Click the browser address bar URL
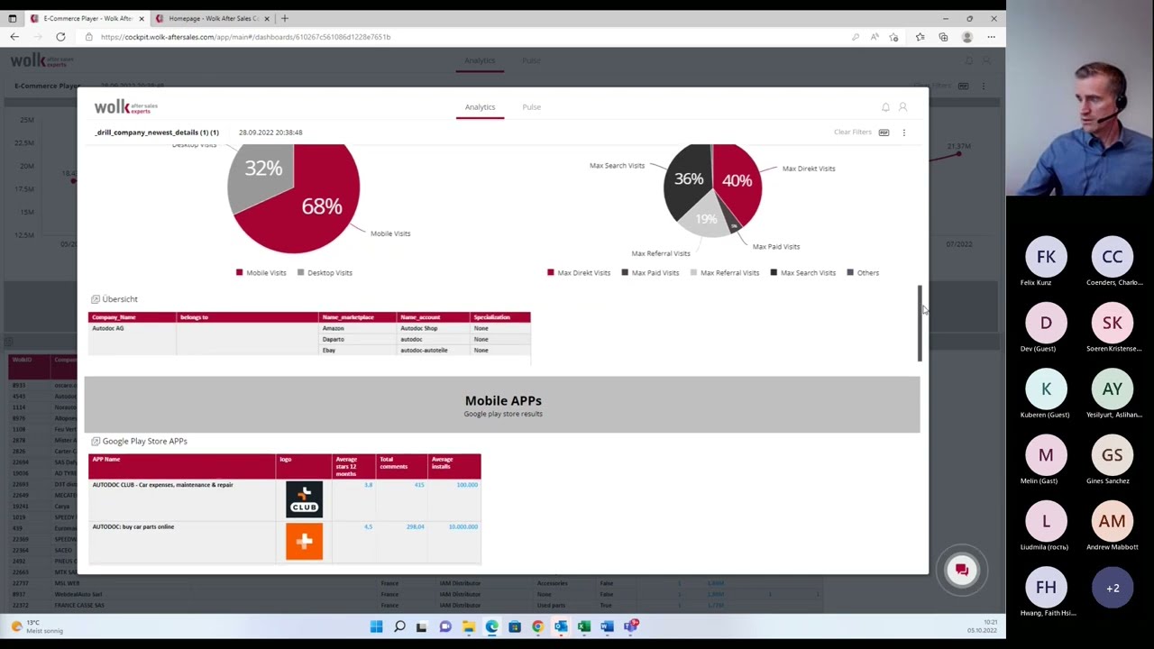Screen dimensions: 1154x649 pos(245,37)
